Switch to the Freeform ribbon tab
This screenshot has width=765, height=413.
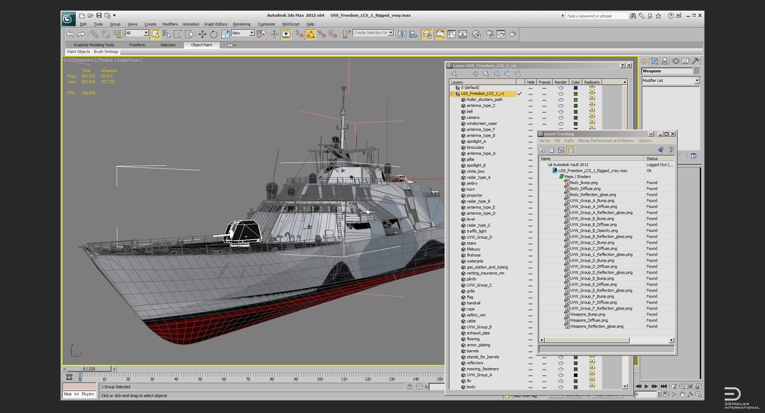(137, 45)
